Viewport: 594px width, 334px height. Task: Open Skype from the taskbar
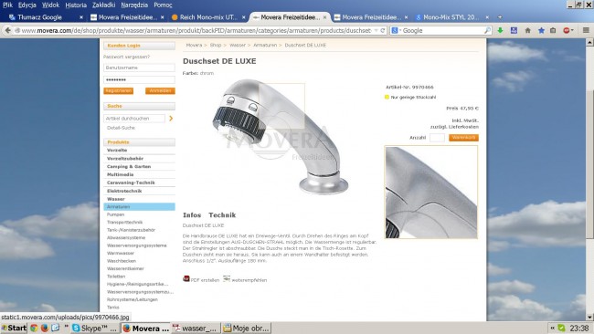pos(95,328)
